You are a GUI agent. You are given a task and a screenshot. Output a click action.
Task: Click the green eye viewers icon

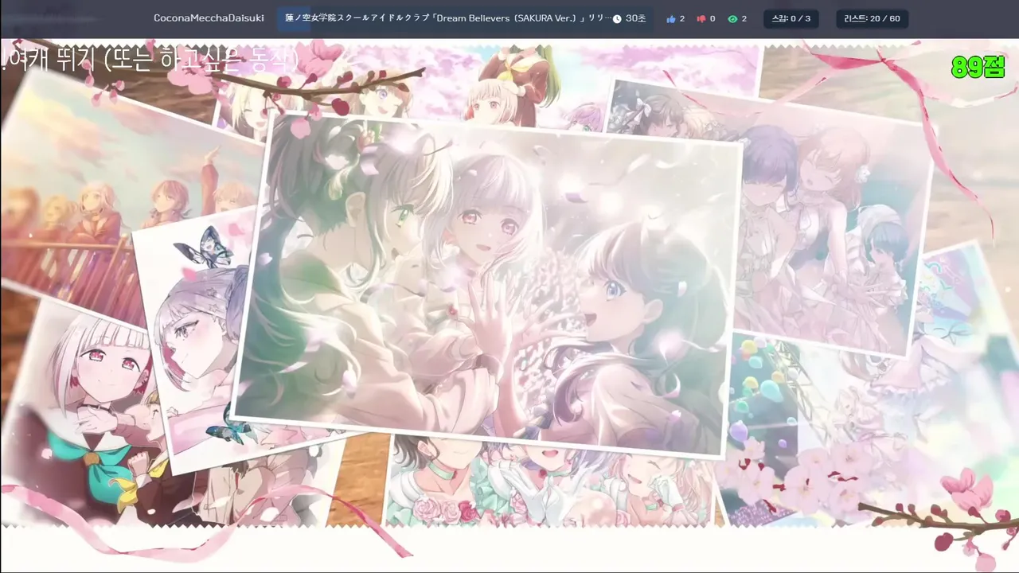[x=732, y=18]
